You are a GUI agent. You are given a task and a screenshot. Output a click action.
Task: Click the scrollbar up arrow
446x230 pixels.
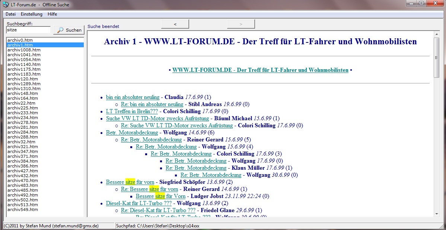(x=436, y=34)
